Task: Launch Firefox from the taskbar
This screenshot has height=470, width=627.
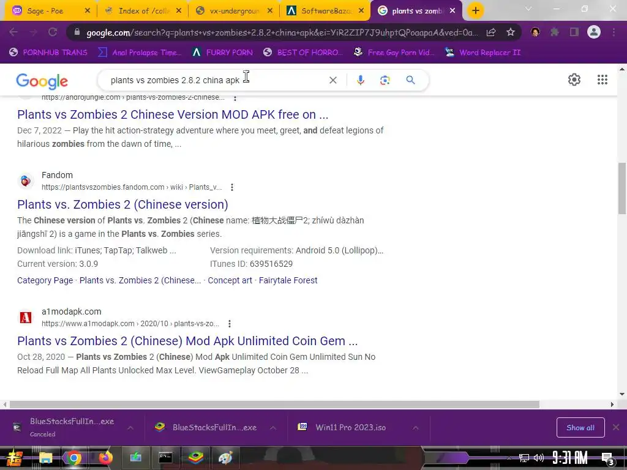Action: click(x=105, y=458)
